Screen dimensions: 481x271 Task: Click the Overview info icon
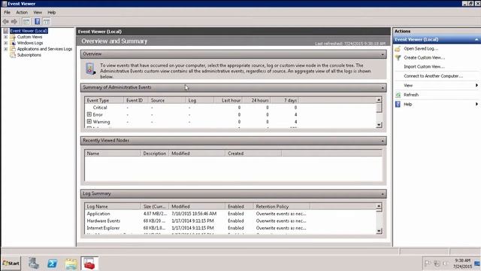(90, 69)
